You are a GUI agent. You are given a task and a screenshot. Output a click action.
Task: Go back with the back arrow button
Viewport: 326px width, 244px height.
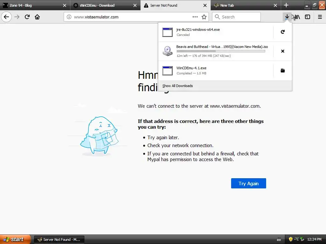[6, 17]
